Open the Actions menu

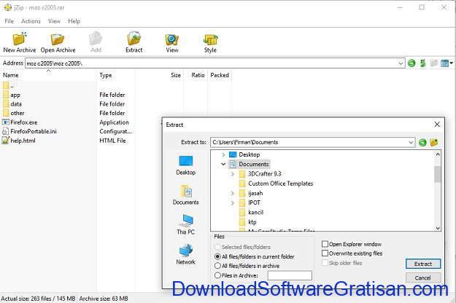coord(31,21)
